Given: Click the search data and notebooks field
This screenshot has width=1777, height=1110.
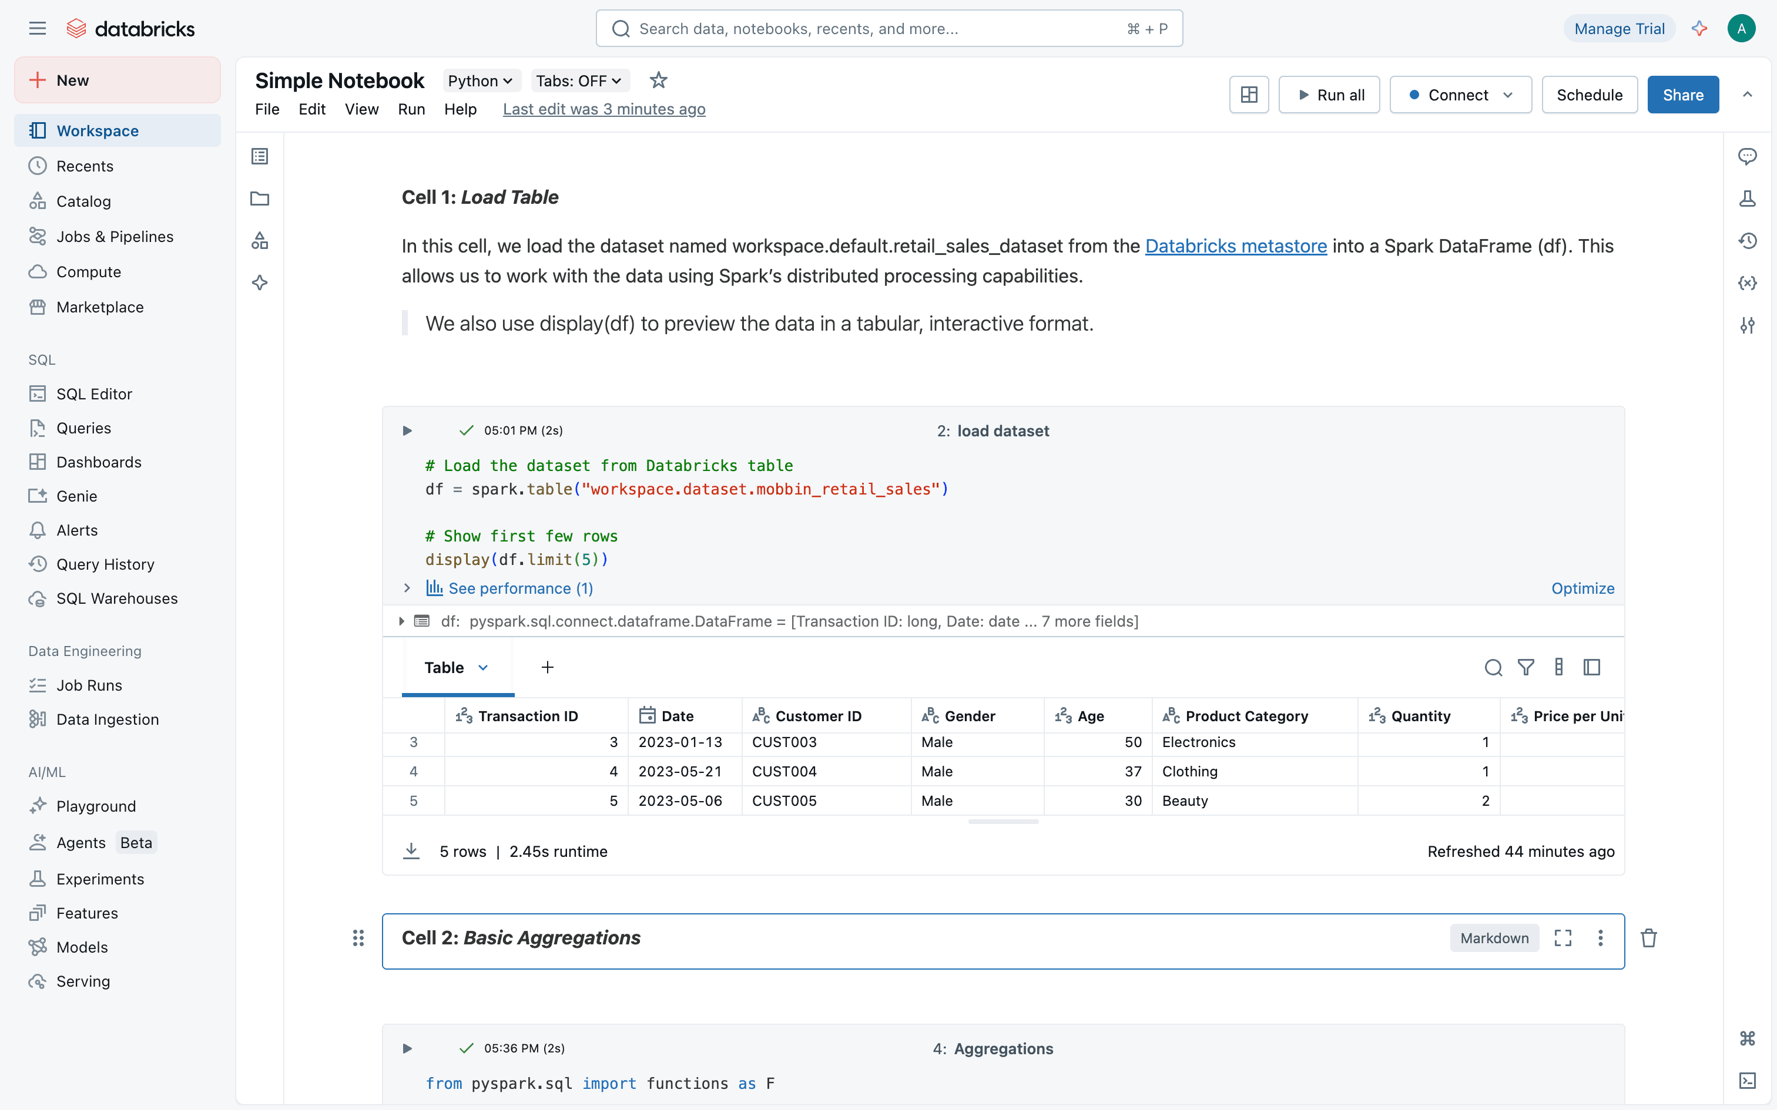Looking at the screenshot, I should click(888, 29).
